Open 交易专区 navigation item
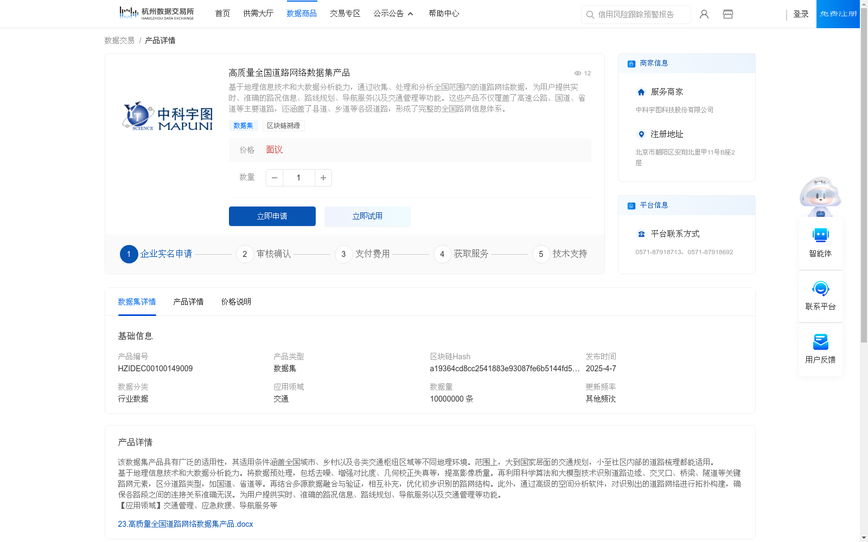868x542 pixels. (345, 14)
